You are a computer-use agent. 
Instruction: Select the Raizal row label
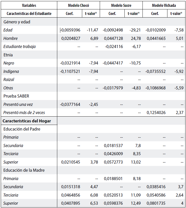point(9,80)
